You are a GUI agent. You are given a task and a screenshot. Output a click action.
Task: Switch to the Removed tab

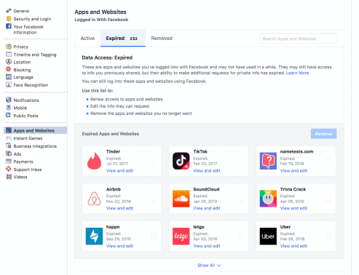coord(162,39)
